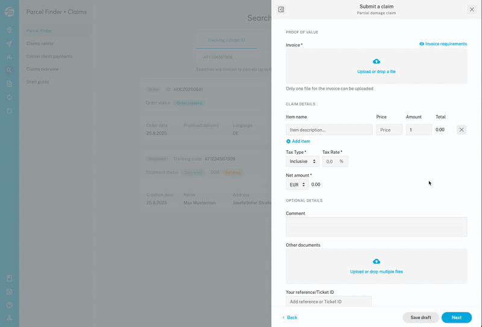This screenshot has height=327, width=482.
Task: Open the EUR currency dropdown
Action: pyautogui.click(x=297, y=185)
